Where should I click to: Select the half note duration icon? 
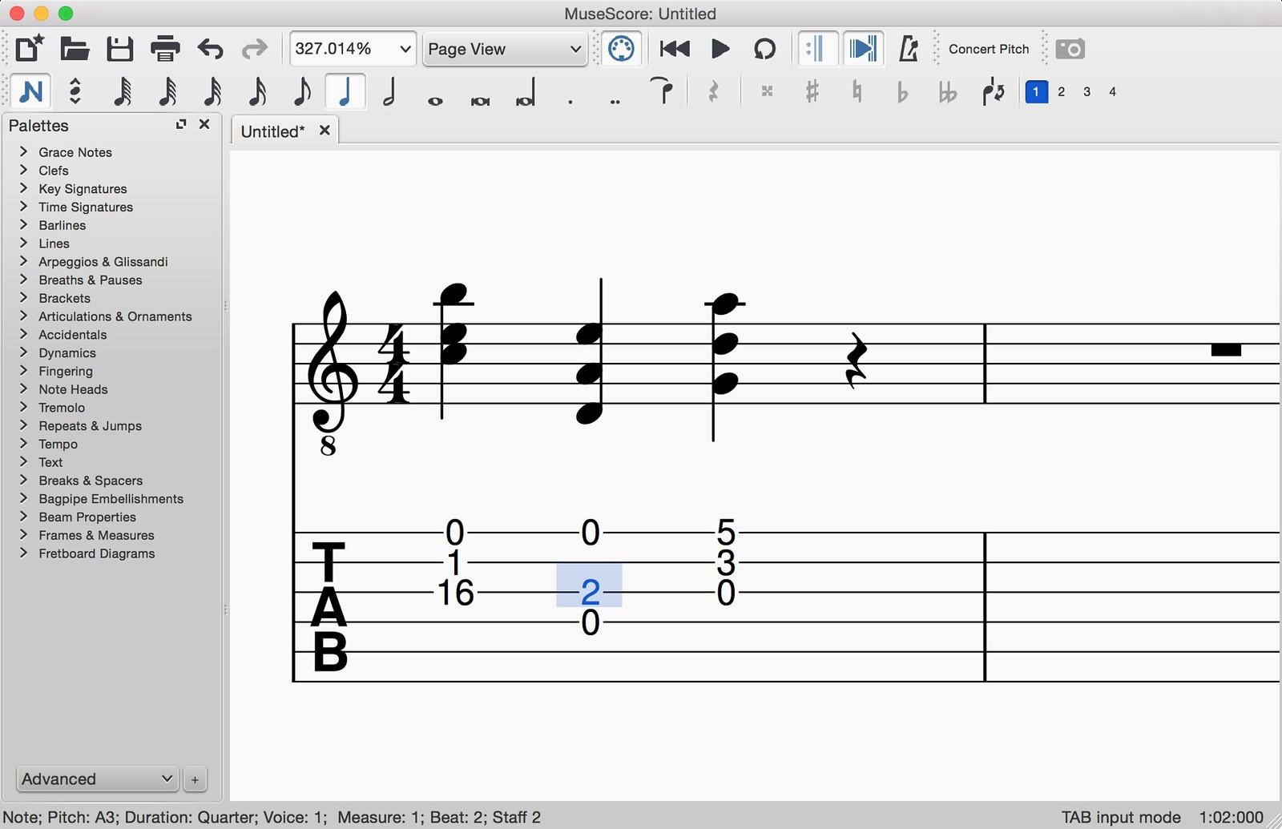pyautogui.click(x=389, y=91)
